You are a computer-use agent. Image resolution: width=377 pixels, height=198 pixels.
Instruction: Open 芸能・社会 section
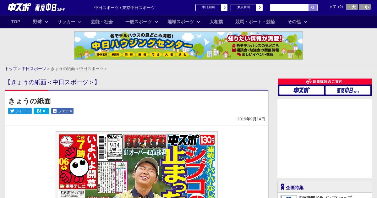click(x=102, y=22)
